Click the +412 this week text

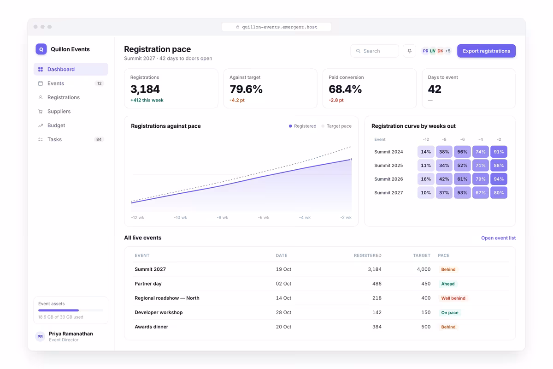(147, 100)
